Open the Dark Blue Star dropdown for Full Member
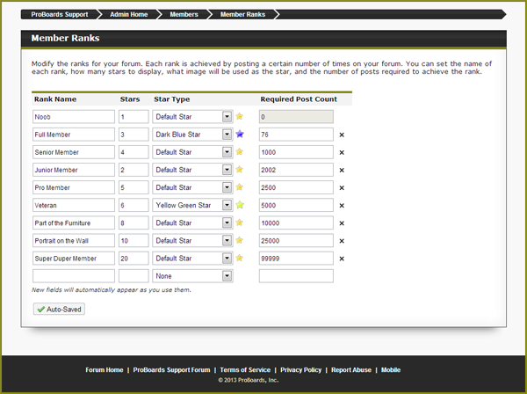The height and width of the screenshot is (394, 527). pyautogui.click(x=192, y=135)
